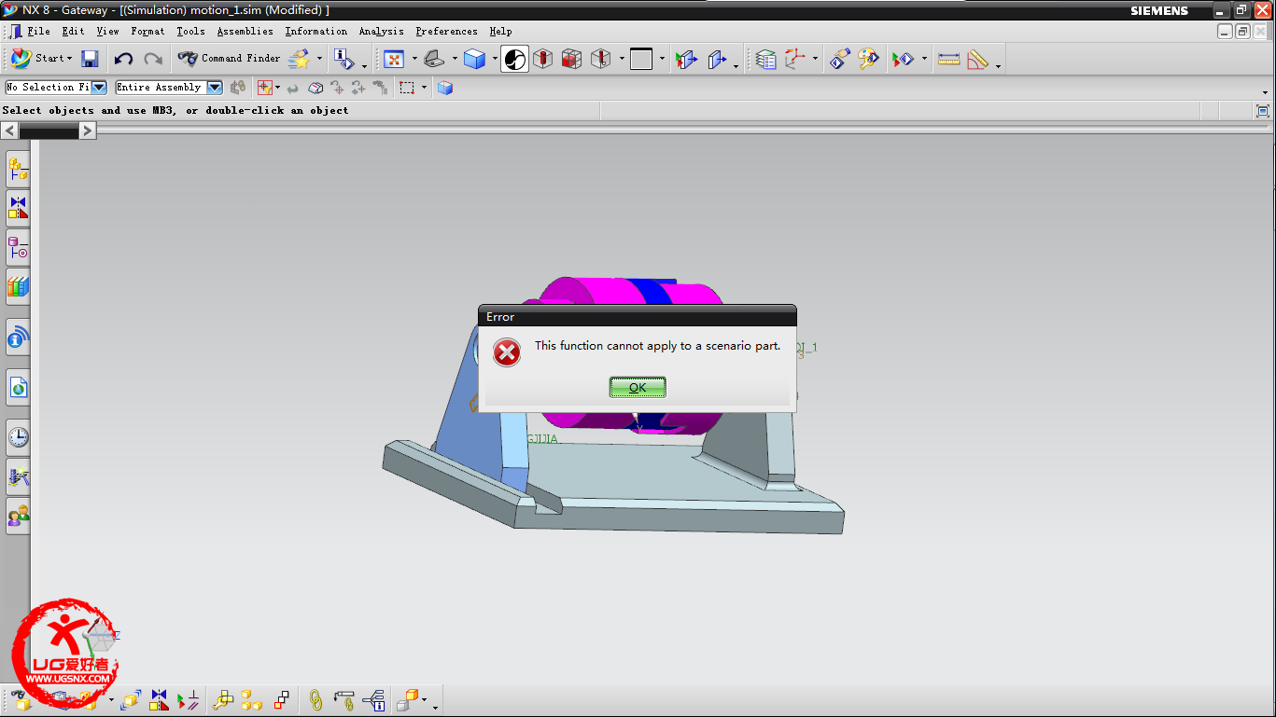Click the red-line clipping wireframe box icon
The height and width of the screenshot is (717, 1276).
pyautogui.click(x=601, y=59)
